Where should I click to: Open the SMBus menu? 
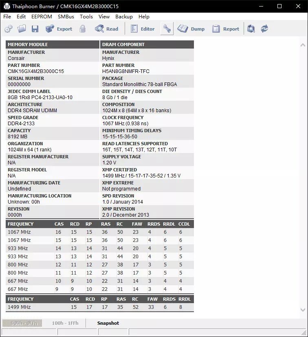coord(66,17)
